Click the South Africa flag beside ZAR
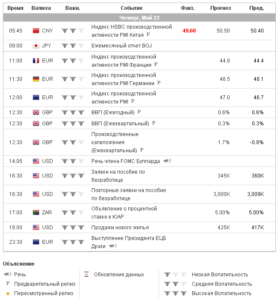278x299 pixels. point(36,213)
